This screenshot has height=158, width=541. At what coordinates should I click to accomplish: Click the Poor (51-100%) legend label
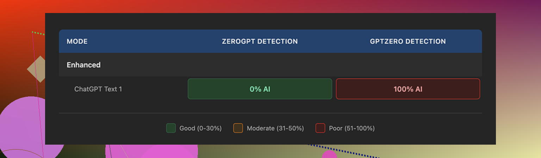(352, 128)
